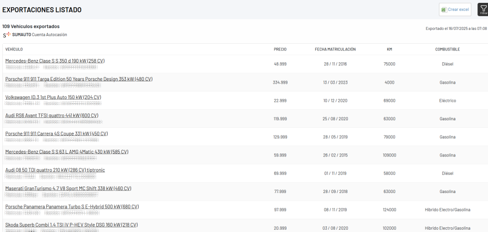Open Maserati GranTurismo 4.7 V8 listing
The height and width of the screenshot is (232, 488).
[x=68, y=188]
